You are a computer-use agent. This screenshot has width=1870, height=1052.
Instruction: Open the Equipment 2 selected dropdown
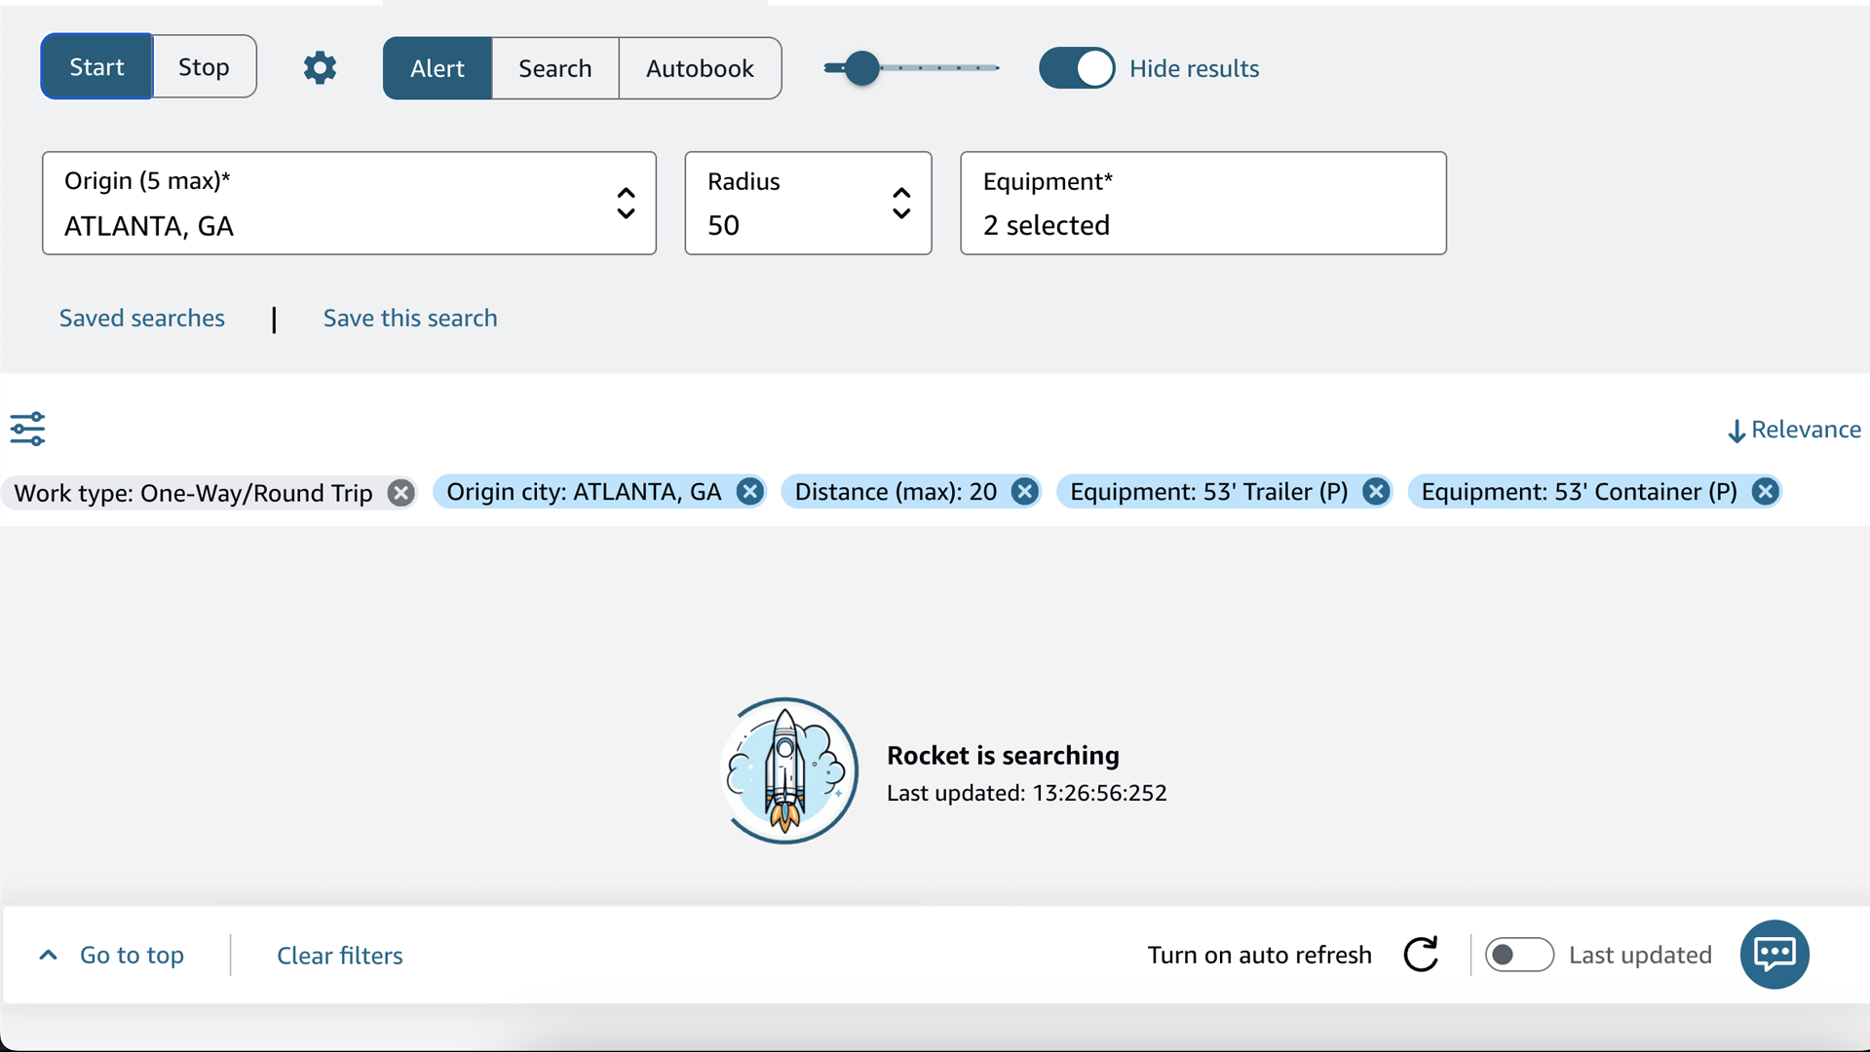[1202, 204]
